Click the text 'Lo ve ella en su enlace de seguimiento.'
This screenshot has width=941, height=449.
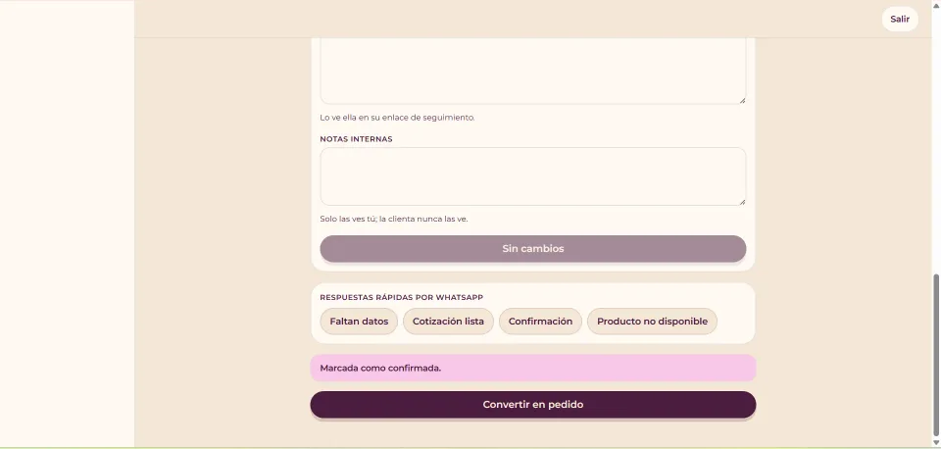[397, 118]
